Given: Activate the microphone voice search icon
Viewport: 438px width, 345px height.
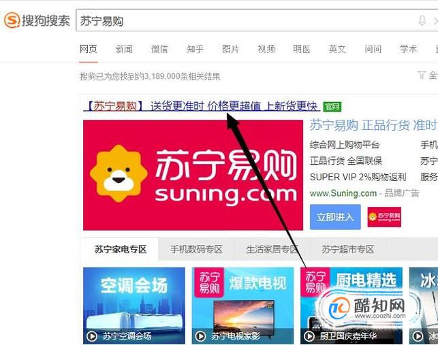Looking at the screenshot, I should click(x=422, y=20).
